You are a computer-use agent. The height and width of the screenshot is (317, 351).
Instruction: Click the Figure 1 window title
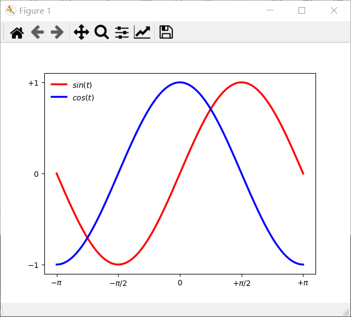(35, 11)
